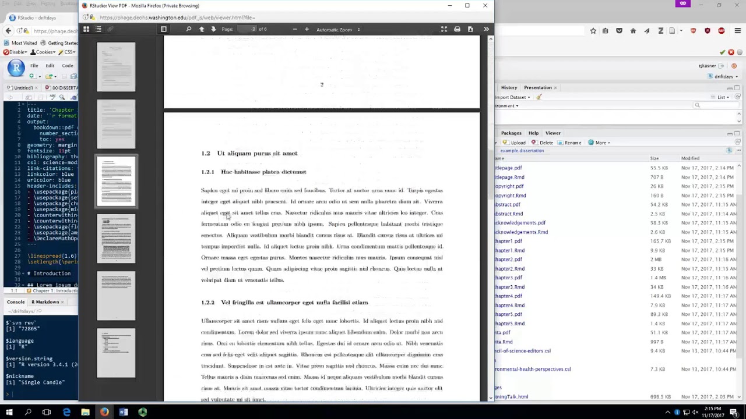Open Import Dataset dropdown
Image resolution: width=746 pixels, height=419 pixels.
click(513, 97)
